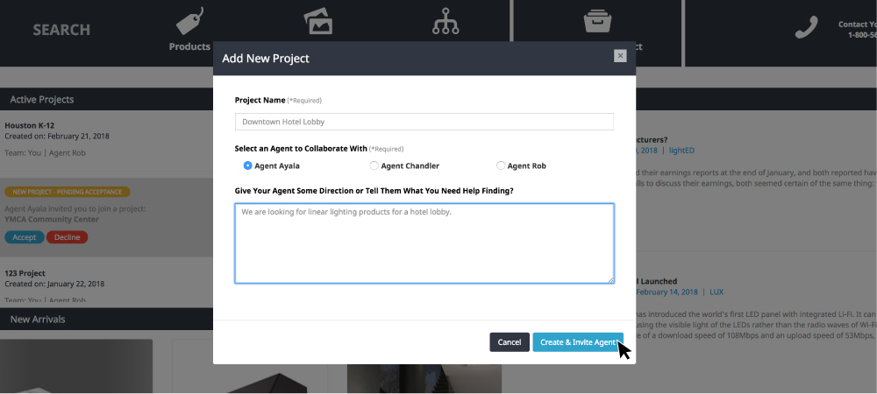
Task: Choose Agent Rob radio option in dialog
Action: click(x=501, y=165)
